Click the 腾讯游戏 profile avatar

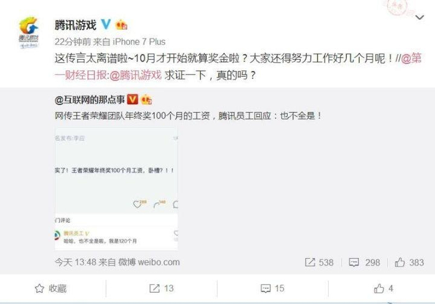[x=29, y=32]
